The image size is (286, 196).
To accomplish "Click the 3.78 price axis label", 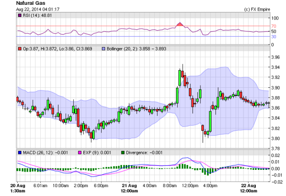I will pos(275,149).
